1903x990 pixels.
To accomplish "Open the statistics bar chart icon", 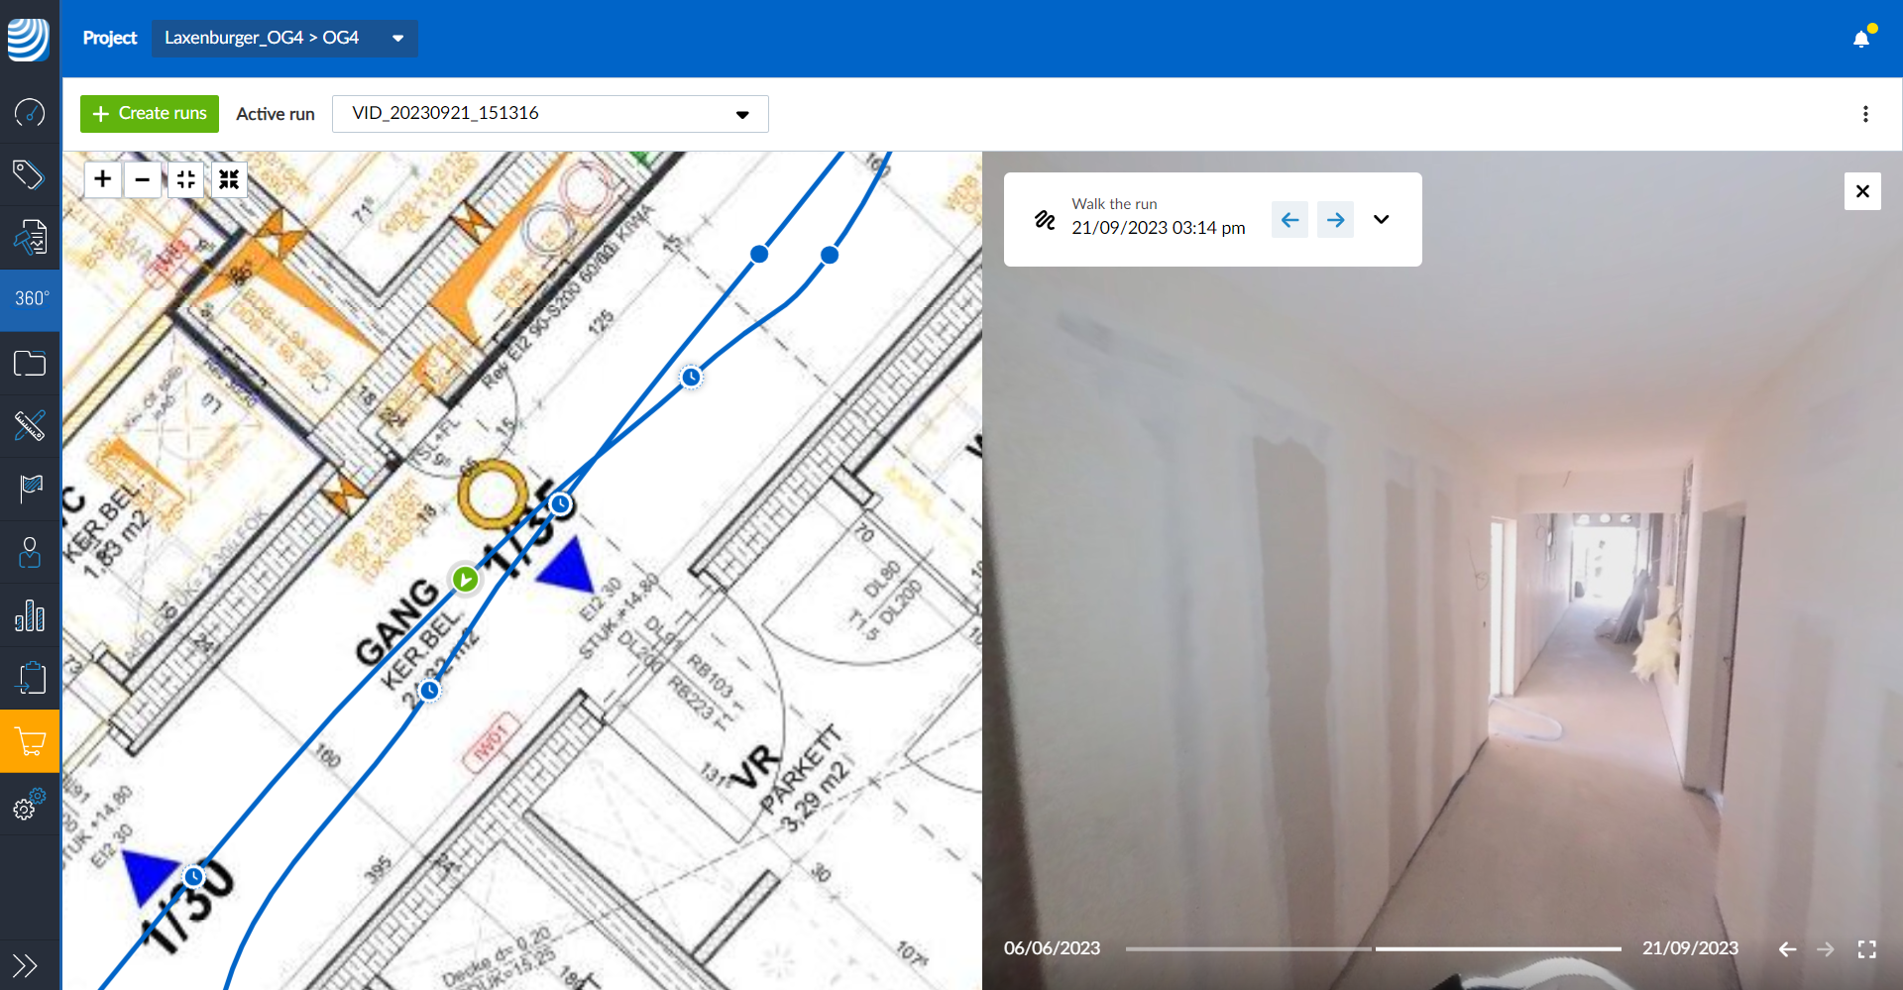I will 30,615.
